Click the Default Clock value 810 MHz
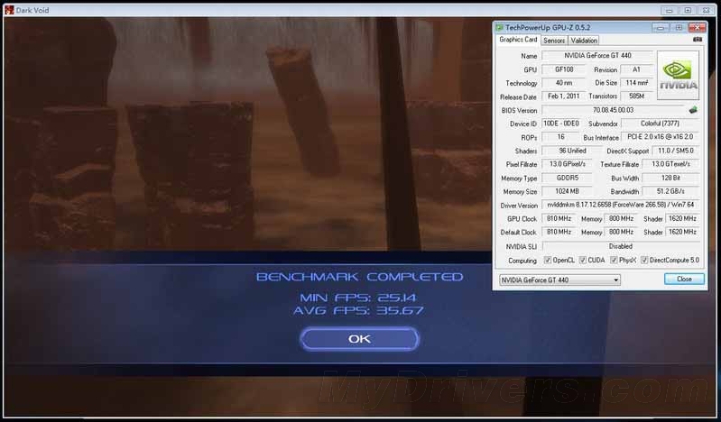Screen dimensions: 721x422 559,232
